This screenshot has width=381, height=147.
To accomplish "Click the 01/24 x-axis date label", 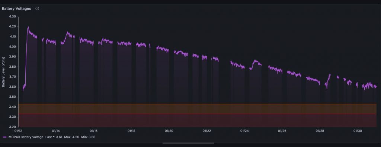I will click(x=244, y=131).
